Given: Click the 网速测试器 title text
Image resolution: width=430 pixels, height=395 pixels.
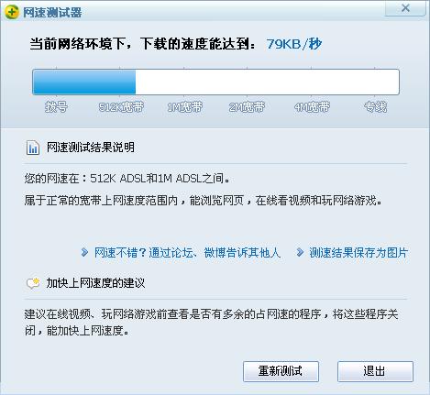Looking at the screenshot, I should coord(52,13).
